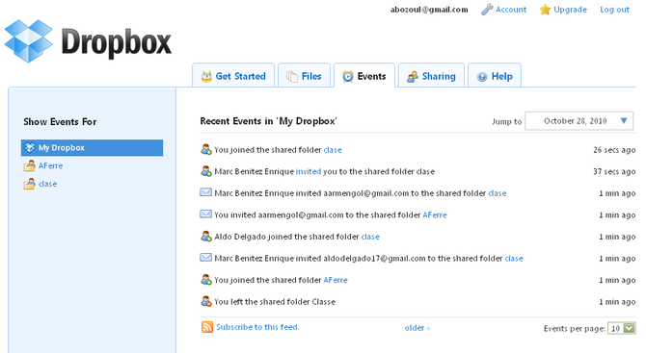Click the Dropbox wordmark text

tap(116, 42)
